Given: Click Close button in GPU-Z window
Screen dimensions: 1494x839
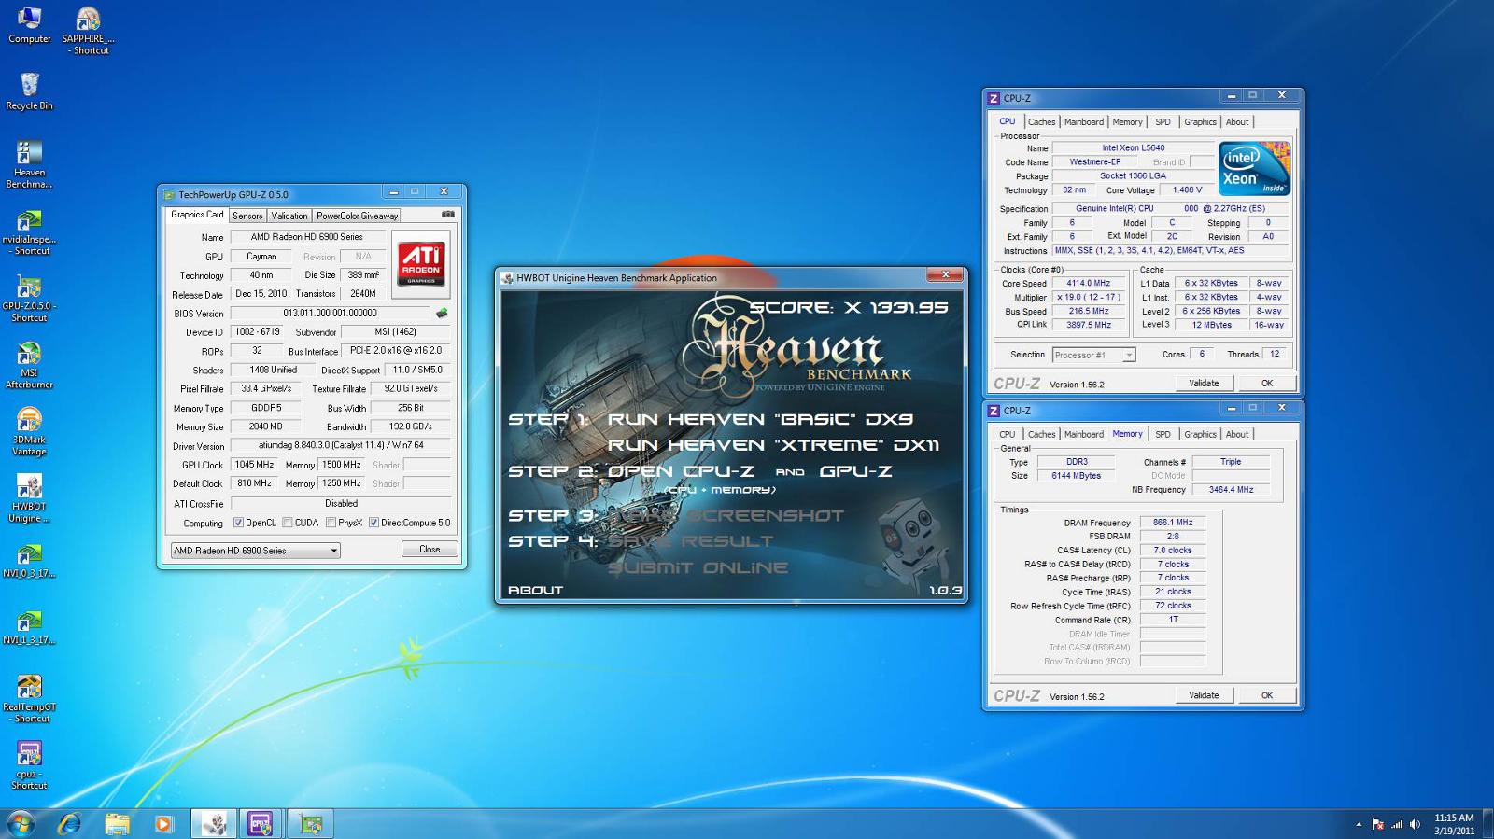Looking at the screenshot, I should (430, 550).
